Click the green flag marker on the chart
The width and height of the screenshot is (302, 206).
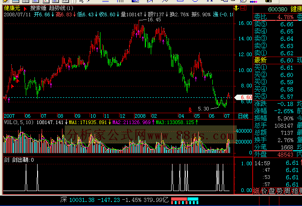tap(14, 78)
